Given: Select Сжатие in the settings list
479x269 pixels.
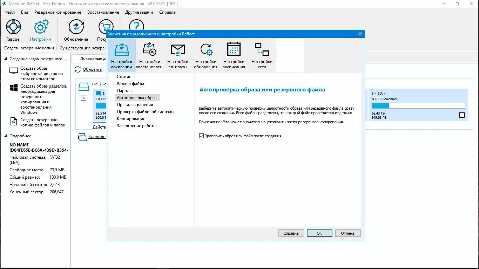Looking at the screenshot, I should 124,77.
